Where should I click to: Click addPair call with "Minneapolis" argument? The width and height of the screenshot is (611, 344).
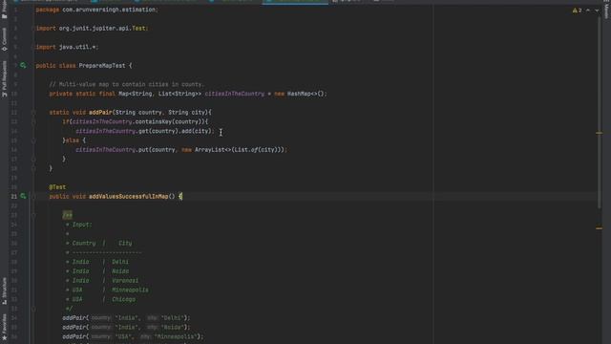133,336
